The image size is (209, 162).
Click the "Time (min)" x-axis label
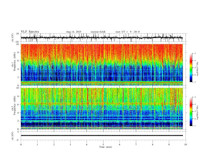[106, 147]
